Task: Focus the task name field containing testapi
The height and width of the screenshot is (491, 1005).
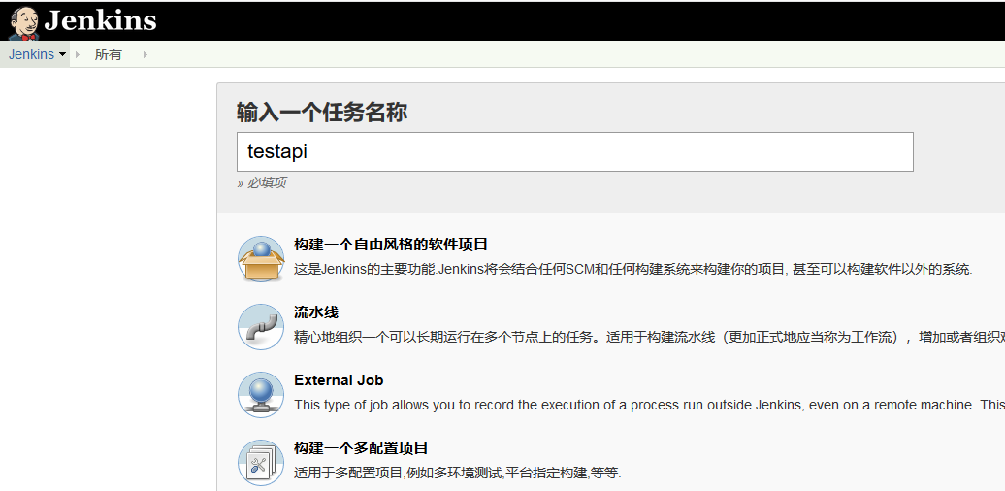Action: 574,151
